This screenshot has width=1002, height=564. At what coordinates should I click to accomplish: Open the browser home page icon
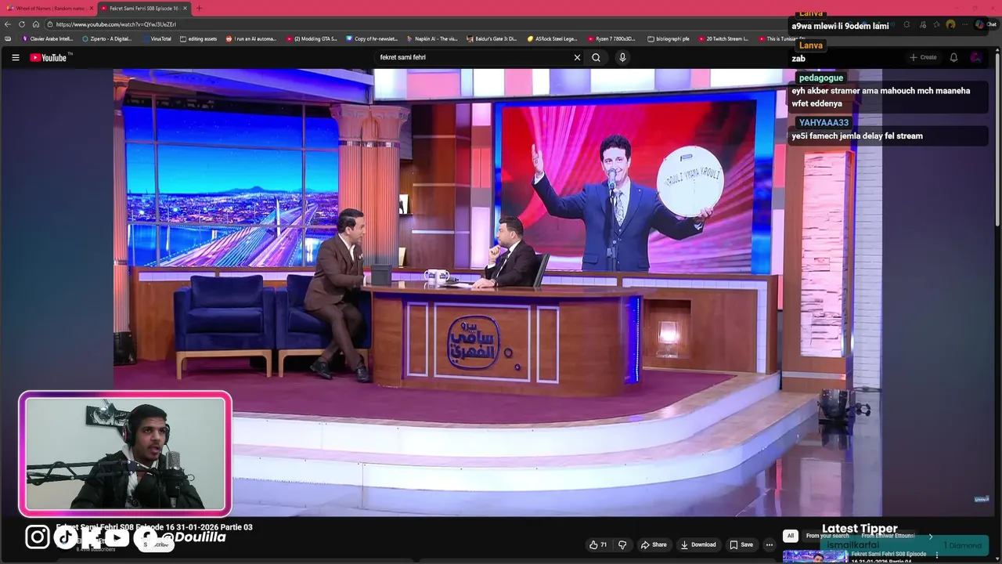35,24
